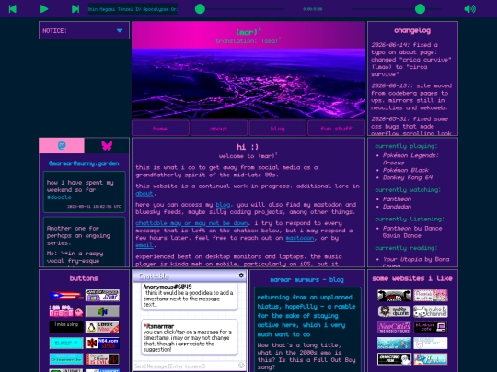
Task: Open the 'marmar murmurs - blog' heading link
Action: pos(306,279)
